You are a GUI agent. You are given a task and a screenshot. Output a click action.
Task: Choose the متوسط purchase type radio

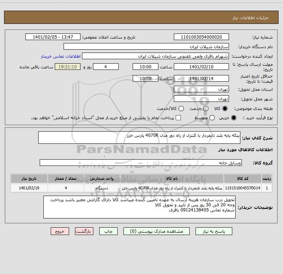[x=212, y=118]
